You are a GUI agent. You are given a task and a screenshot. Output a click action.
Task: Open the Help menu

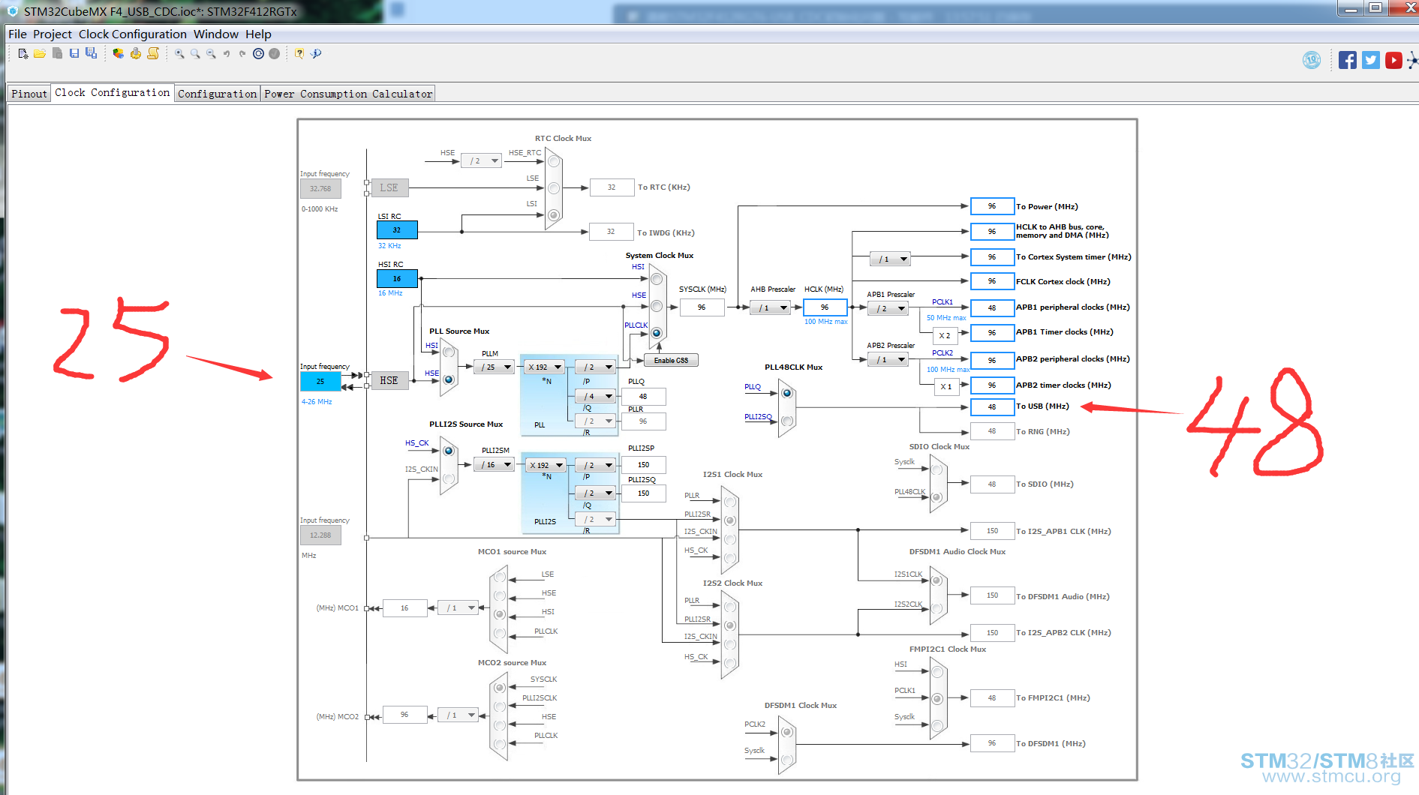258,34
